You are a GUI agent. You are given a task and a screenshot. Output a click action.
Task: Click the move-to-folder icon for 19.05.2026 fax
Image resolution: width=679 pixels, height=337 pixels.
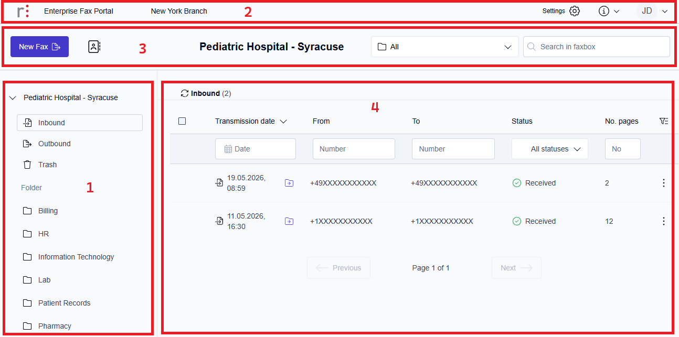click(x=289, y=183)
